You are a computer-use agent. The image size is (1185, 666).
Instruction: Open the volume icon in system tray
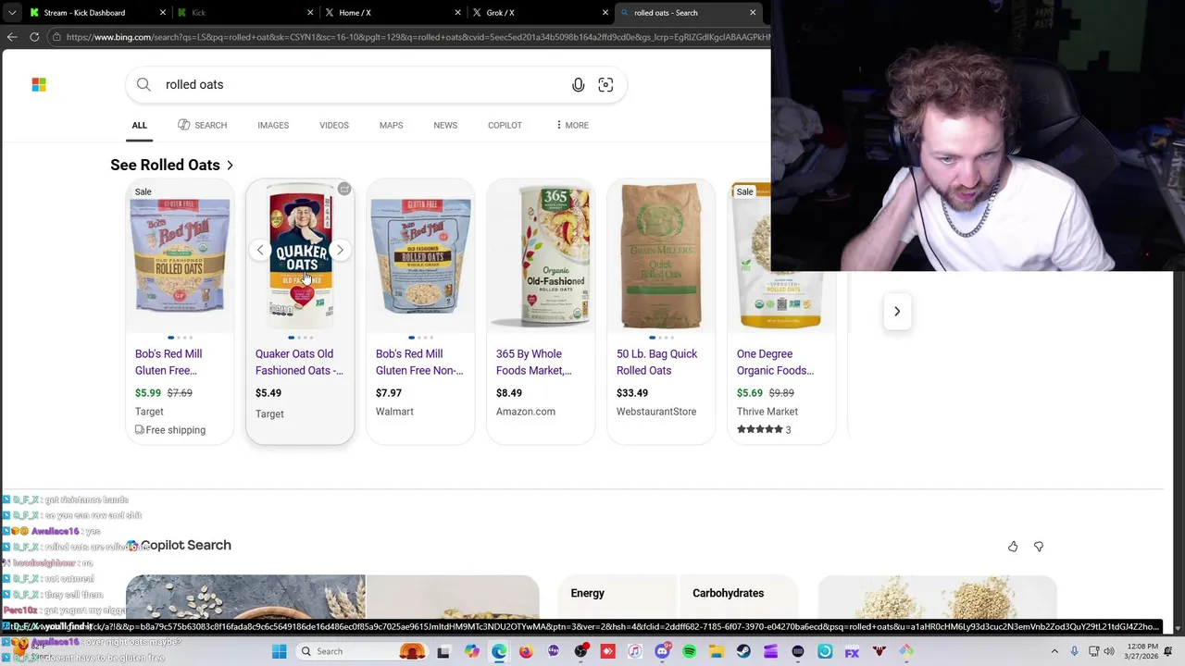pos(1109,651)
